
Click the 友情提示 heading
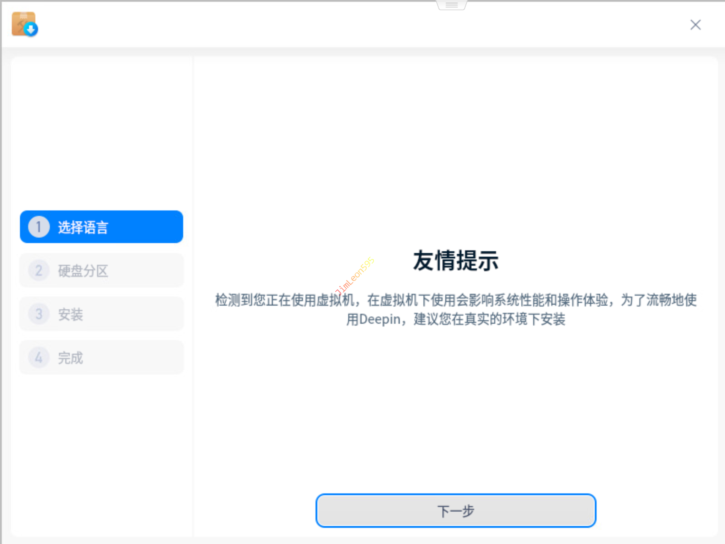[455, 261]
